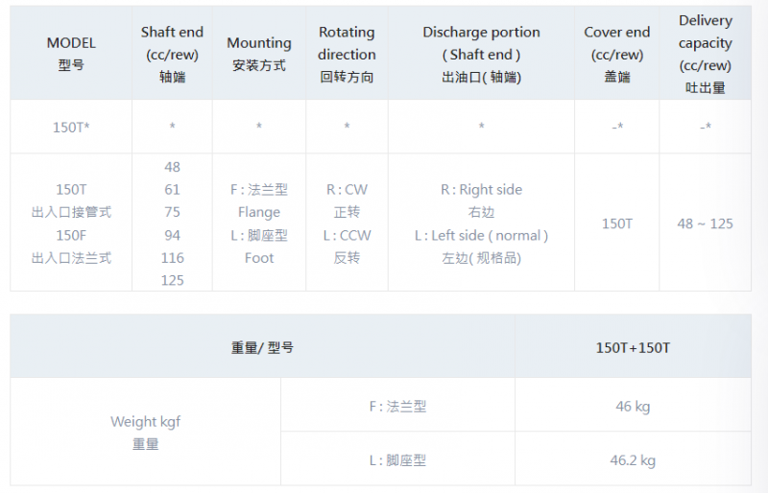Viewport: 768px width, 493px height.
Task: Select the shaft end value 125
Action: (172, 280)
